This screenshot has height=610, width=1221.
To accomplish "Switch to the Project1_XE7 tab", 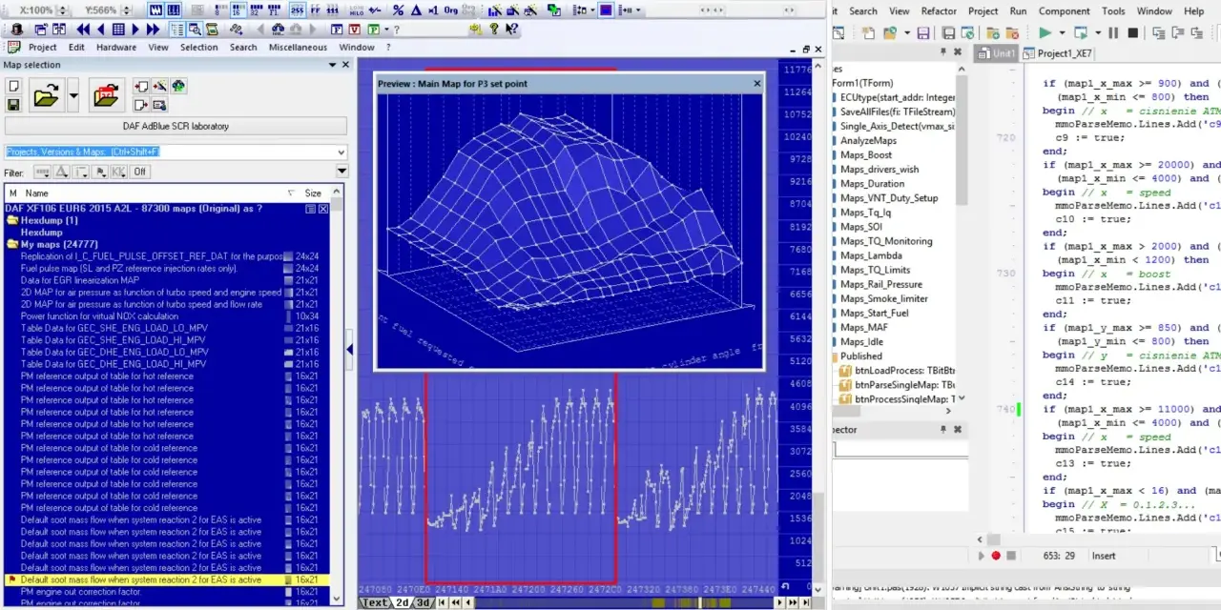I will (x=1065, y=54).
